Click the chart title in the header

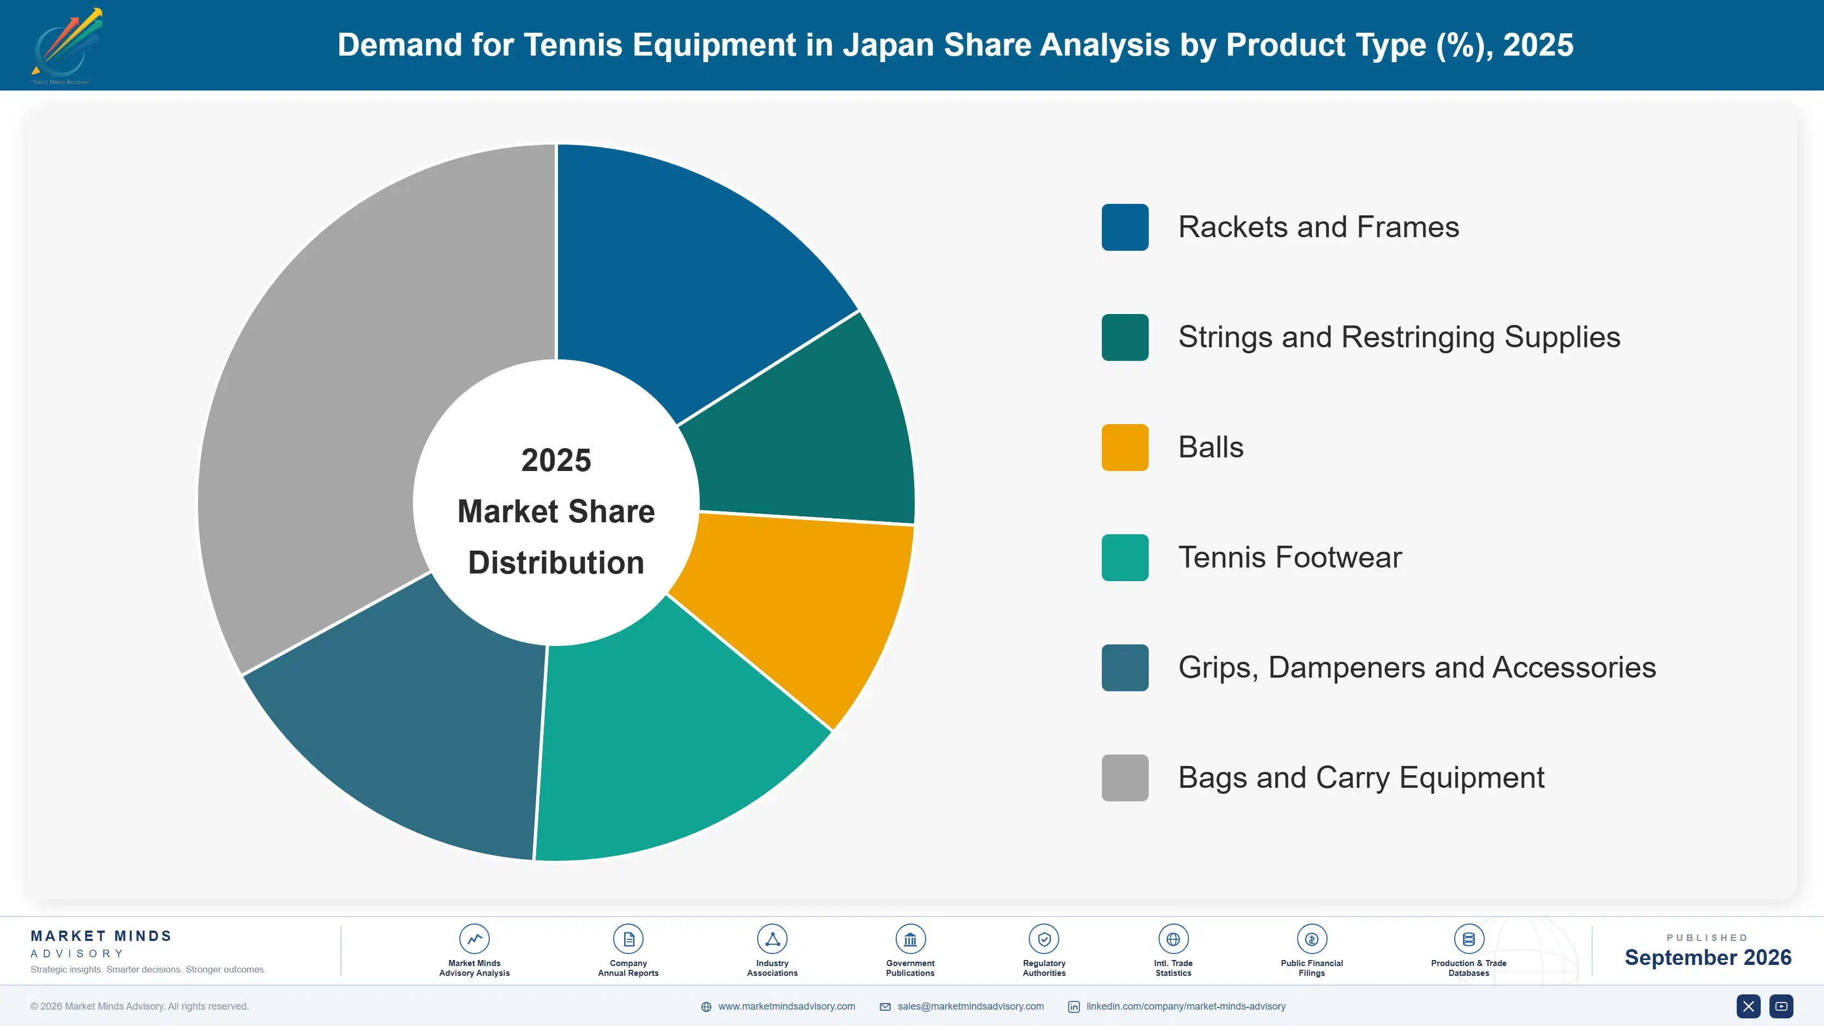pyautogui.click(x=955, y=45)
